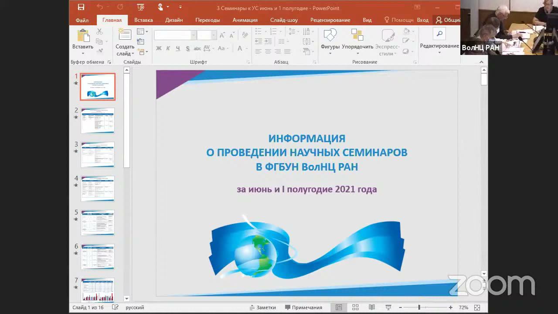Open the Дизайн tab
Image resolution: width=558 pixels, height=314 pixels.
tap(174, 20)
